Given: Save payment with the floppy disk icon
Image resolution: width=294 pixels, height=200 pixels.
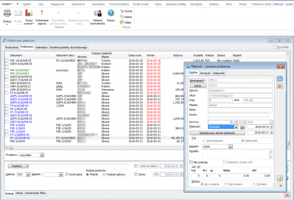Looking at the screenshot, I should pos(280,79).
